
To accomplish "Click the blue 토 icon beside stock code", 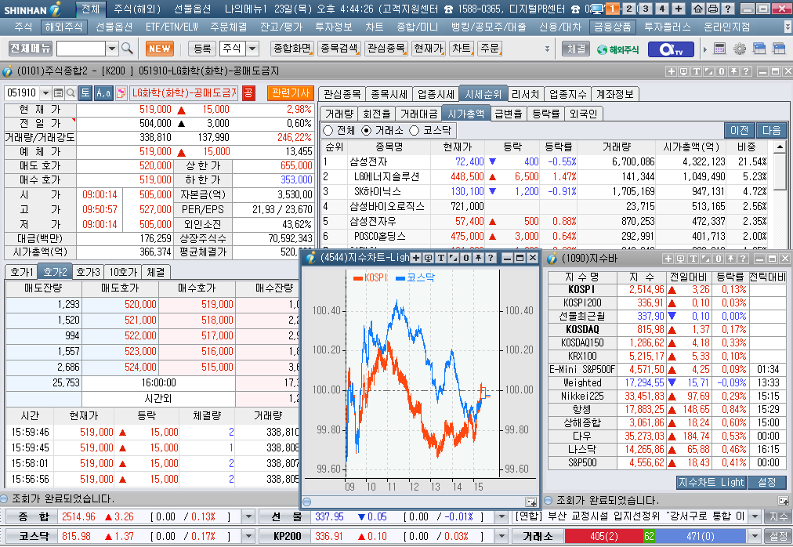I will point(85,92).
